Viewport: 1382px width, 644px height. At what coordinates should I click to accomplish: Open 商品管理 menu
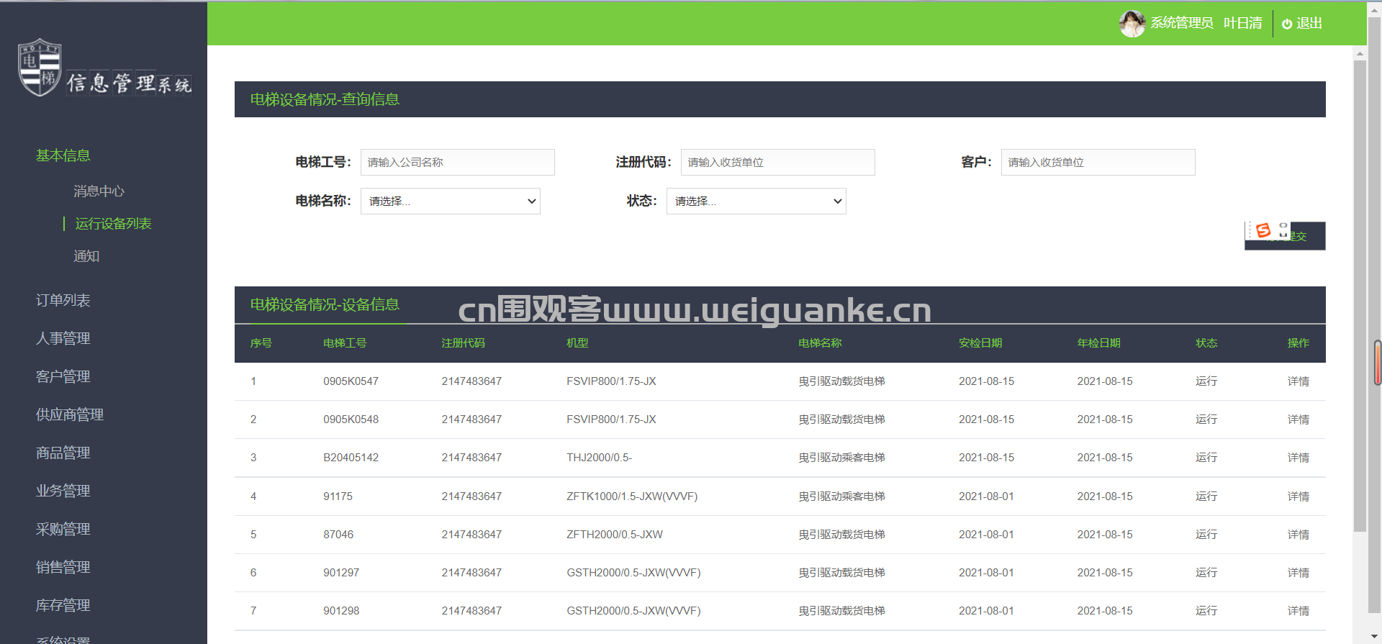(63, 453)
